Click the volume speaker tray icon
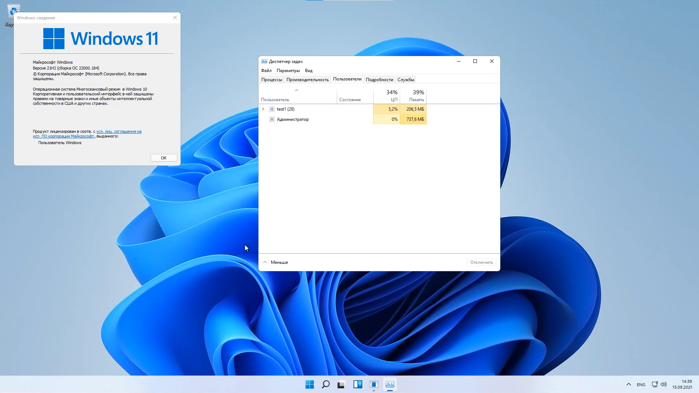The height and width of the screenshot is (393, 699). (664, 384)
